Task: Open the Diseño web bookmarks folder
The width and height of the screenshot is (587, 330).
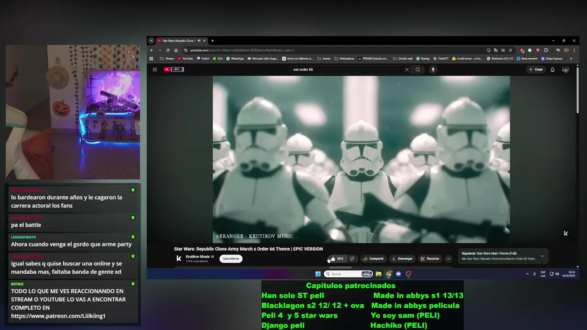Action: click(403, 59)
